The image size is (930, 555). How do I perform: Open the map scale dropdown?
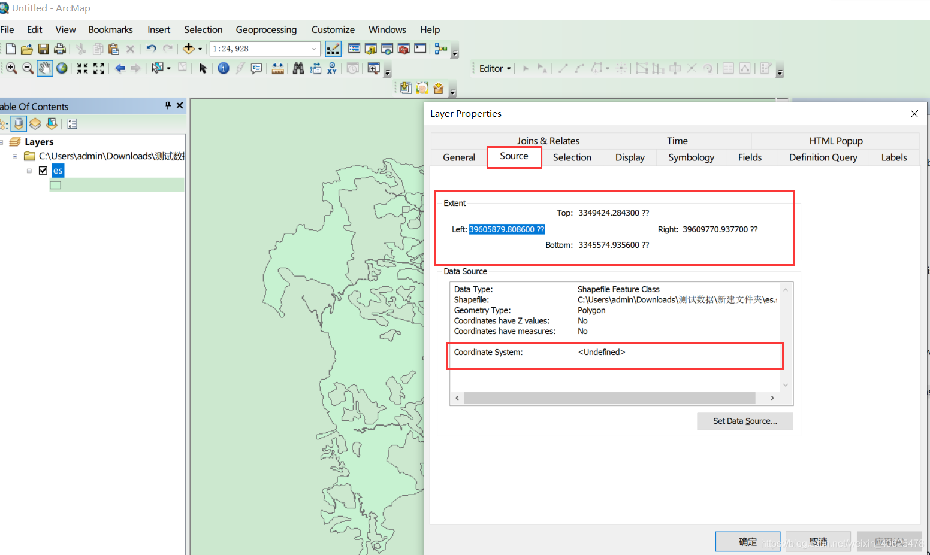click(x=314, y=49)
